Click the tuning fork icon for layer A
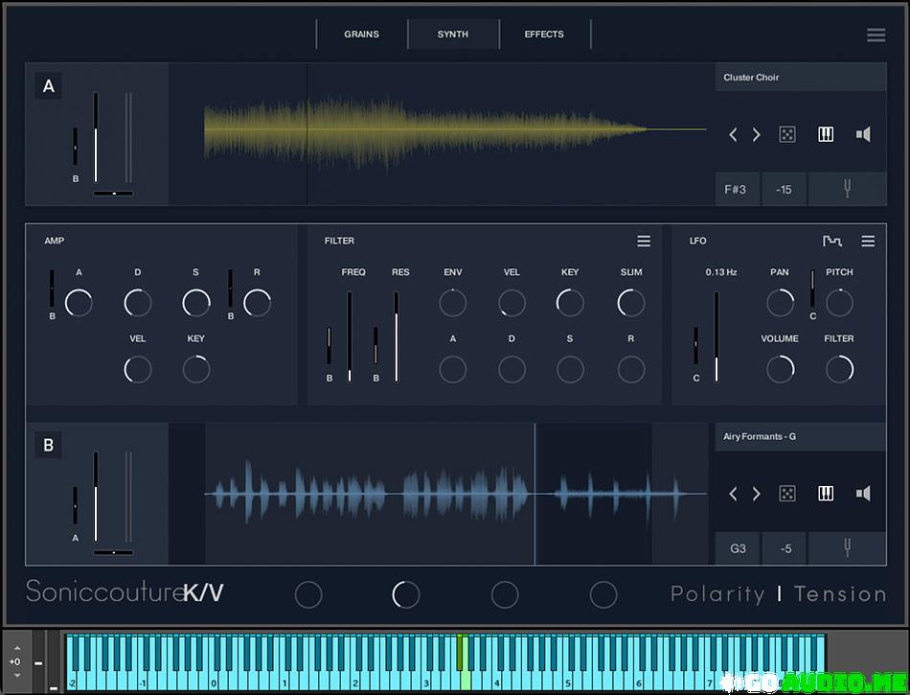 [847, 190]
